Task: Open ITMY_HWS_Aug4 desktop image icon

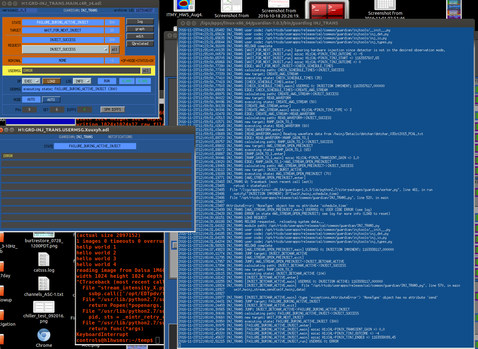Action: point(184,6)
